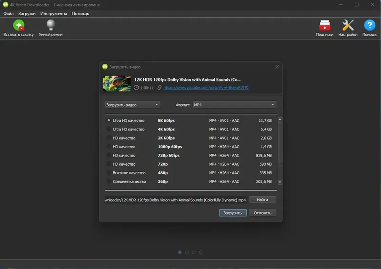Click the 202,6 MB size value
The image size is (381, 269).
point(264,181)
